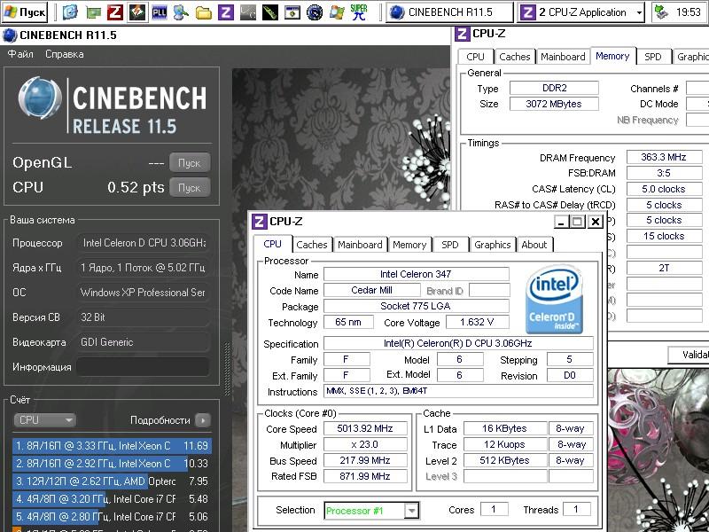
Task: Open the About tab in front CPU-Z
Action: (534, 245)
